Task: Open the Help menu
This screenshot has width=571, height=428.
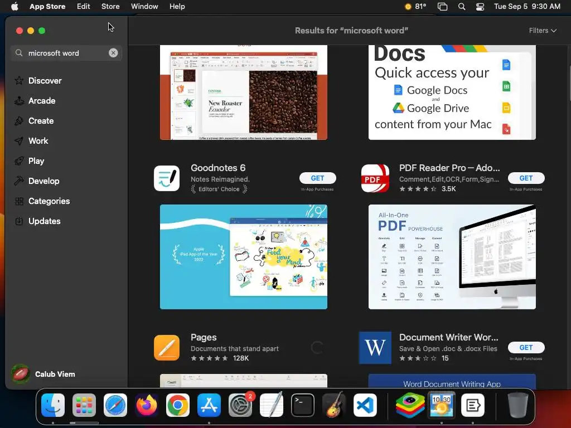Action: click(177, 7)
